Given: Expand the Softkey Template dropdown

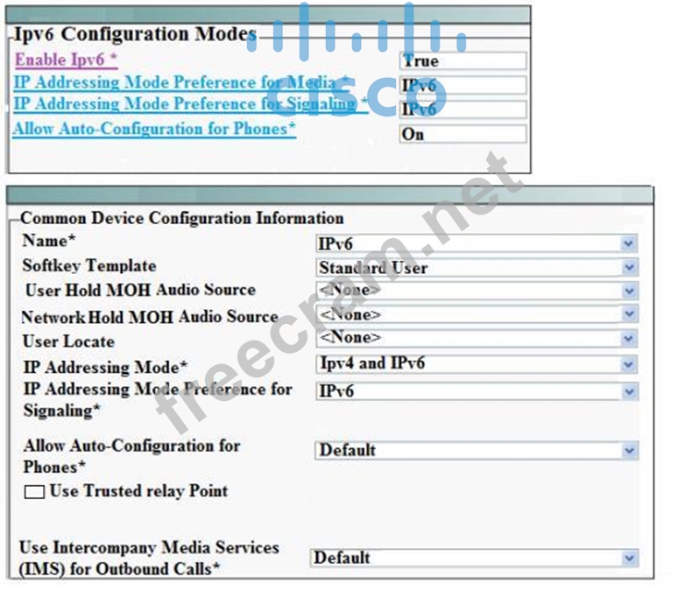Looking at the screenshot, I should click(x=476, y=268).
